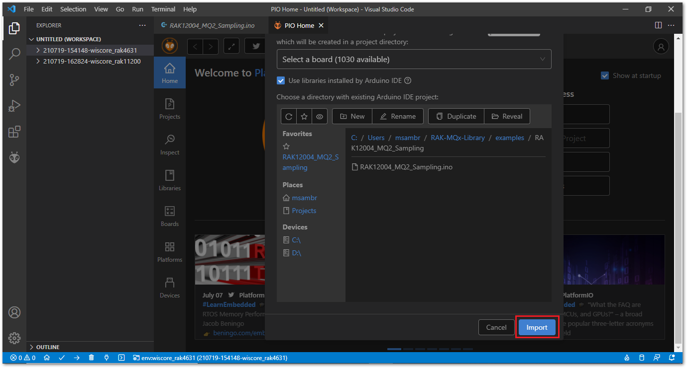Click the PIO Home vertical scrollbar

click(x=679, y=228)
